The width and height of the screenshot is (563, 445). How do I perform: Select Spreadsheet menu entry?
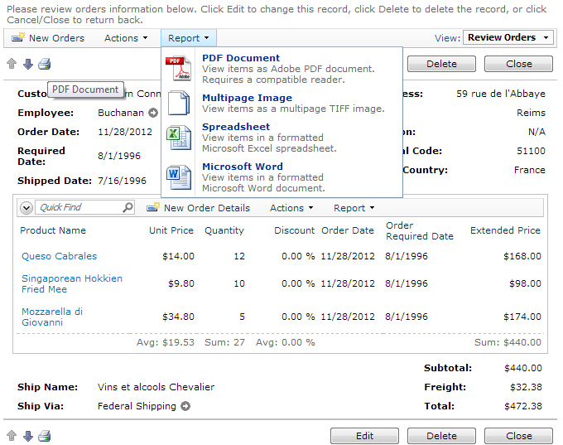coord(281,138)
